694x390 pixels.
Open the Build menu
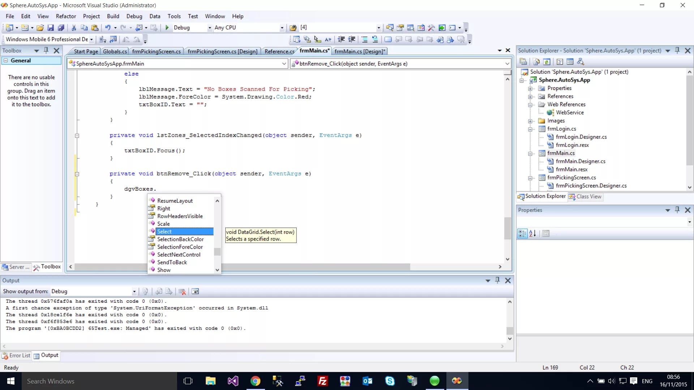113,16
